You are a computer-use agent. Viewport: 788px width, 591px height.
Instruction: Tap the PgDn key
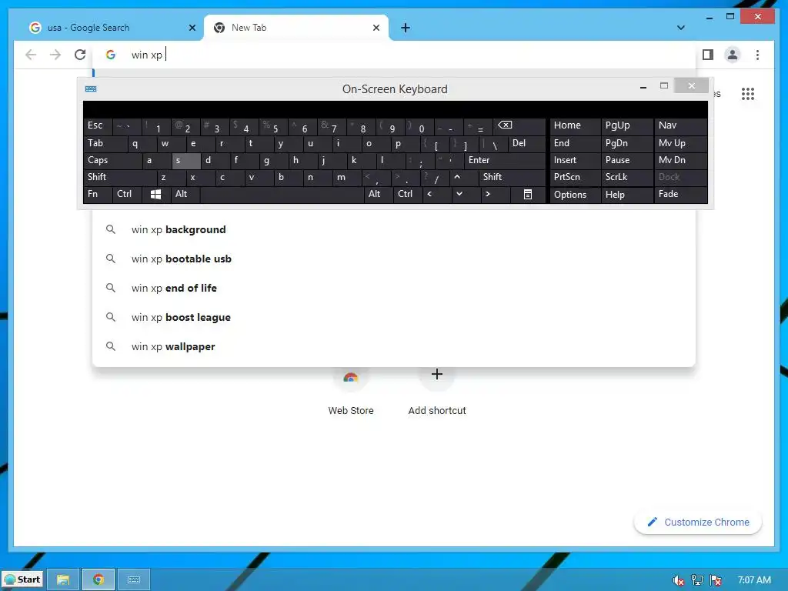[x=626, y=143]
